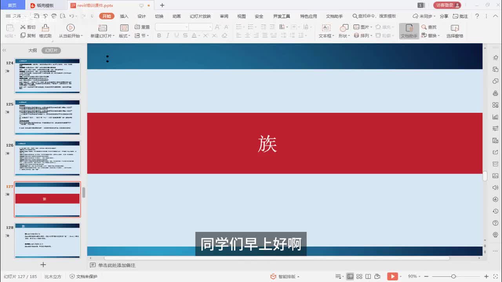Viewport: 502px width, 282px height.
Task: Click the 分享 share button
Action: click(x=444, y=16)
